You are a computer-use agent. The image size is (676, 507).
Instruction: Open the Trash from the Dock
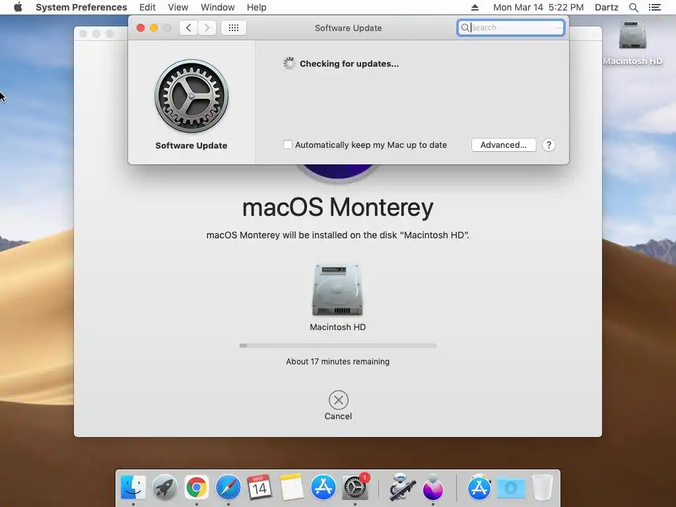(543, 488)
